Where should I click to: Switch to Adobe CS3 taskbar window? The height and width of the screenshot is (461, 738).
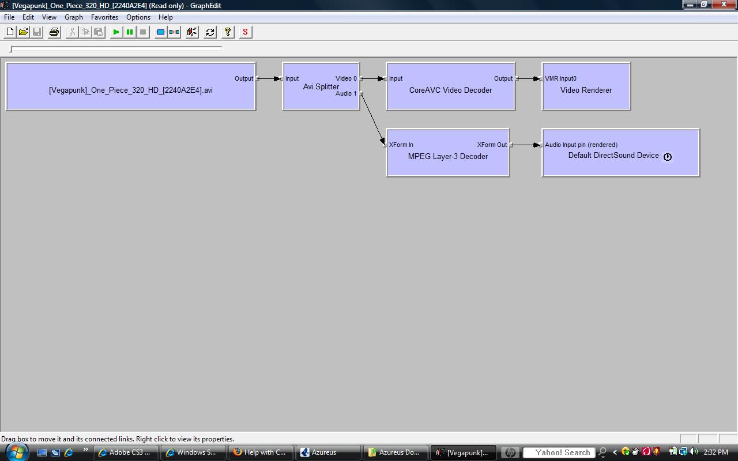(126, 452)
